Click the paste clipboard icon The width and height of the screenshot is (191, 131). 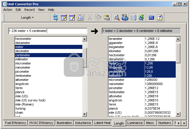107,18
